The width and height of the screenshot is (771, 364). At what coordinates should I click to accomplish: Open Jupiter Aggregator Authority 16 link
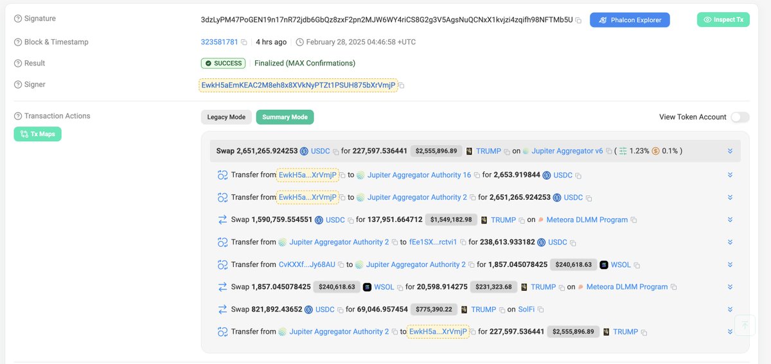(x=419, y=175)
